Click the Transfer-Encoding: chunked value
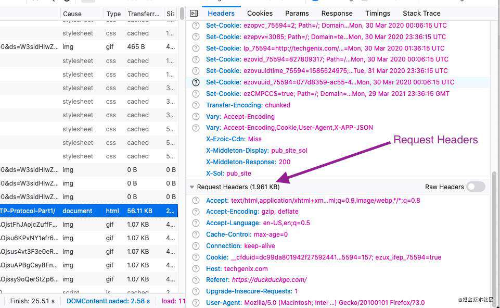500x308 pixels. 277,105
